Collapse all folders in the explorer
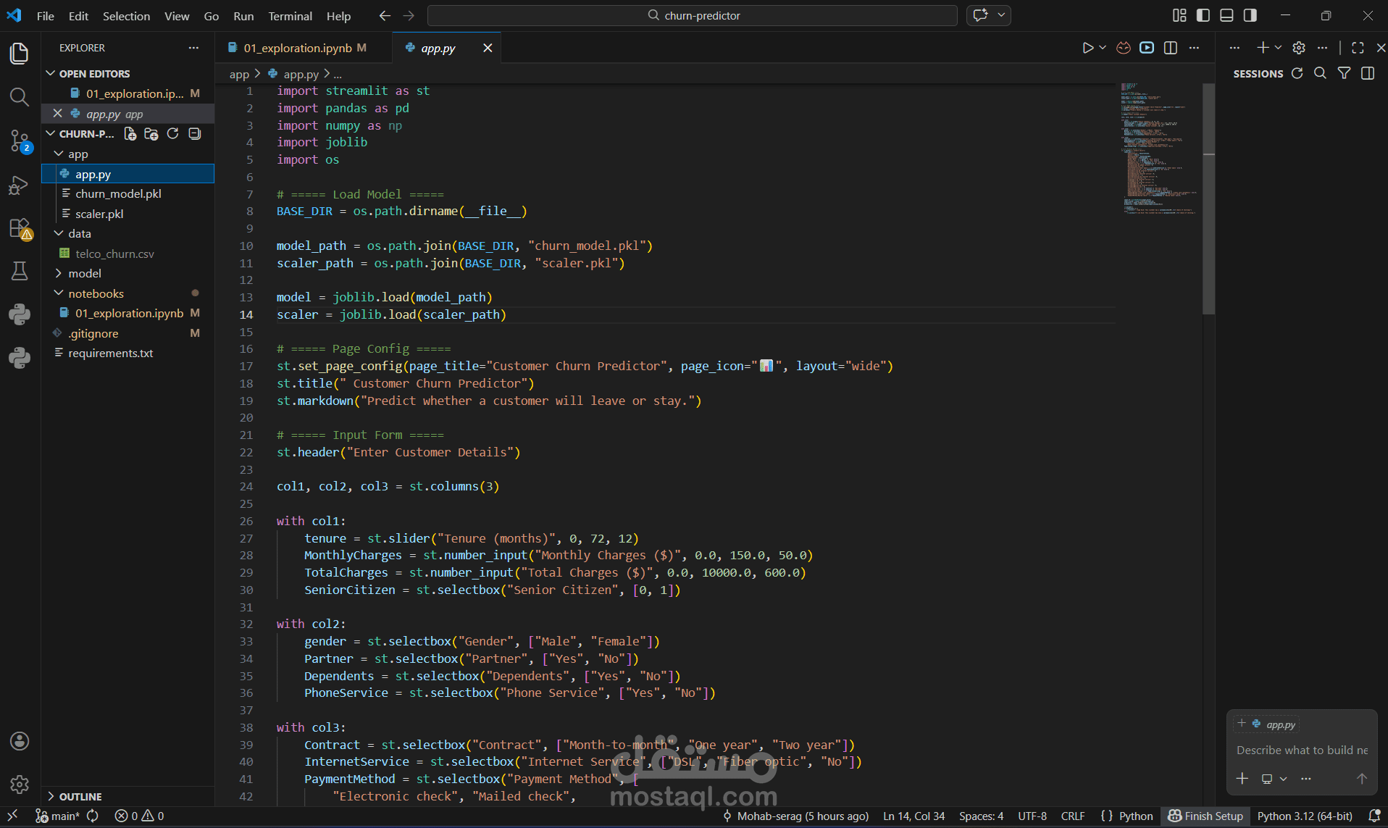The image size is (1388, 828). [x=194, y=134]
